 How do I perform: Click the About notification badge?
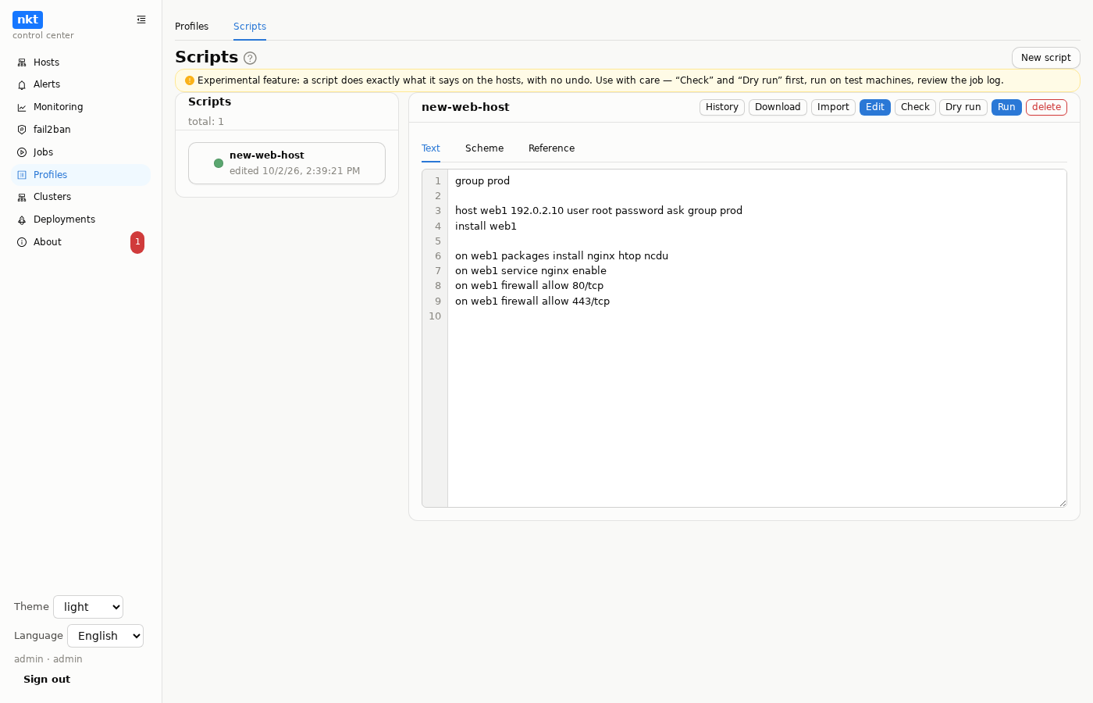pos(137,242)
